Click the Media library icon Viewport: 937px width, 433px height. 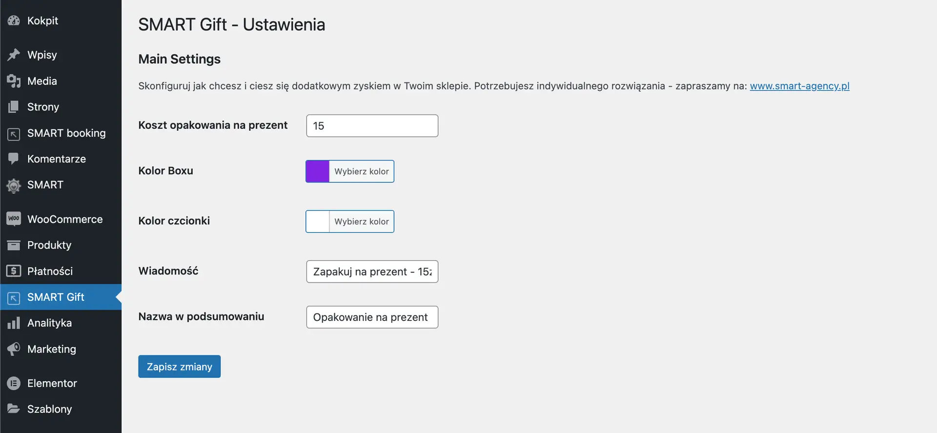(x=14, y=81)
